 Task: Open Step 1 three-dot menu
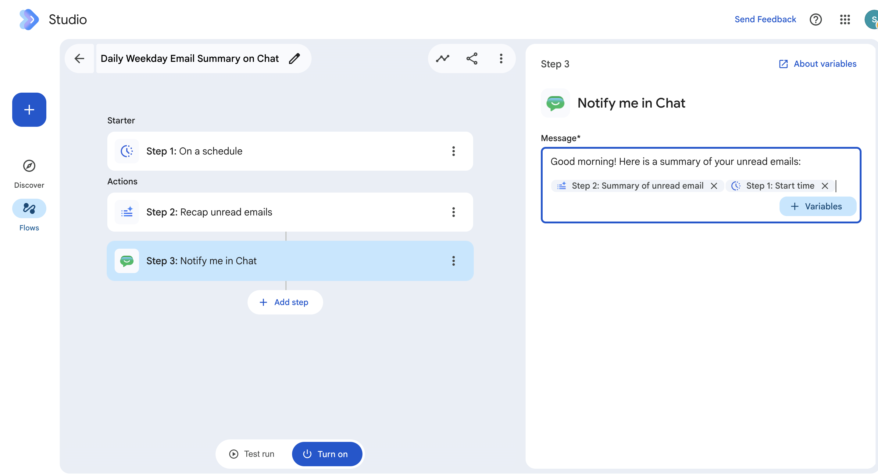pos(453,151)
